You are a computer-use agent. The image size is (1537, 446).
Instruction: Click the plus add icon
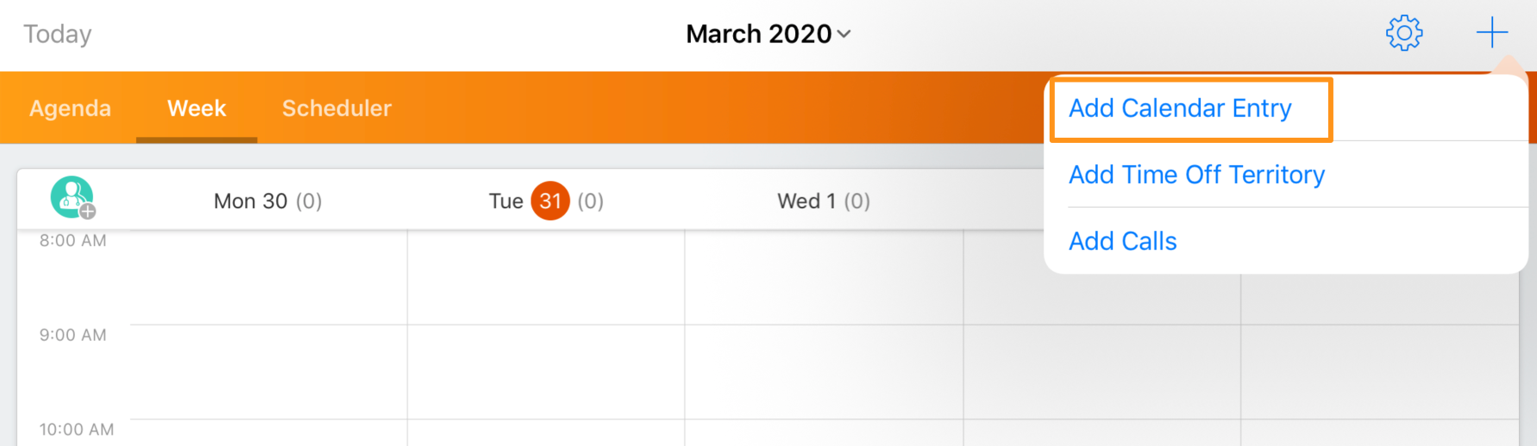point(1491,34)
